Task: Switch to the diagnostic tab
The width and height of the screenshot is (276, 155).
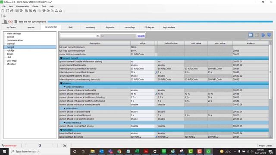Action: (x=110, y=27)
